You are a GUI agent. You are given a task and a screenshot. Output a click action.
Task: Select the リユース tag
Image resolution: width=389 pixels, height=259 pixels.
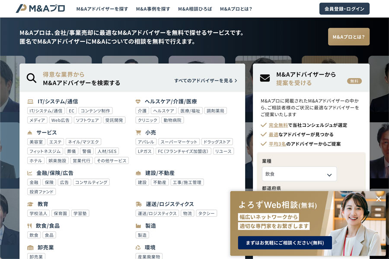click(223, 151)
